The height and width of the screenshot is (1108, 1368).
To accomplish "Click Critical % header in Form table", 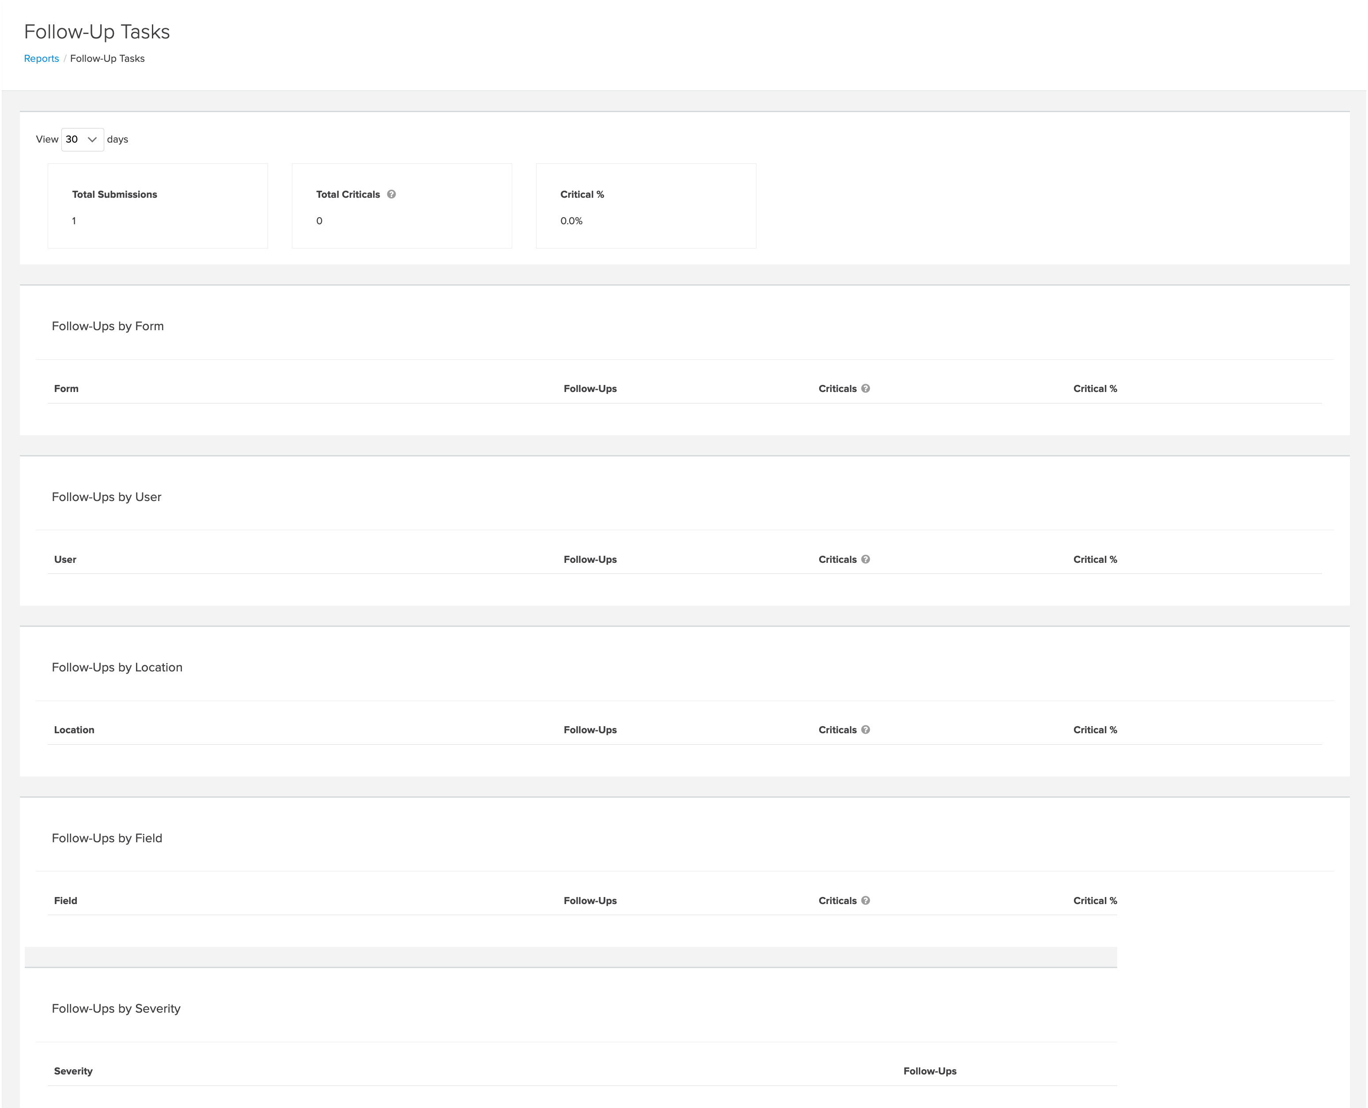I will tap(1095, 389).
